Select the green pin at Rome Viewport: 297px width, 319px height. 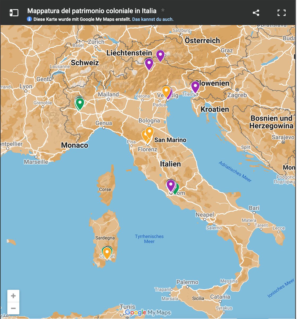[176, 188]
